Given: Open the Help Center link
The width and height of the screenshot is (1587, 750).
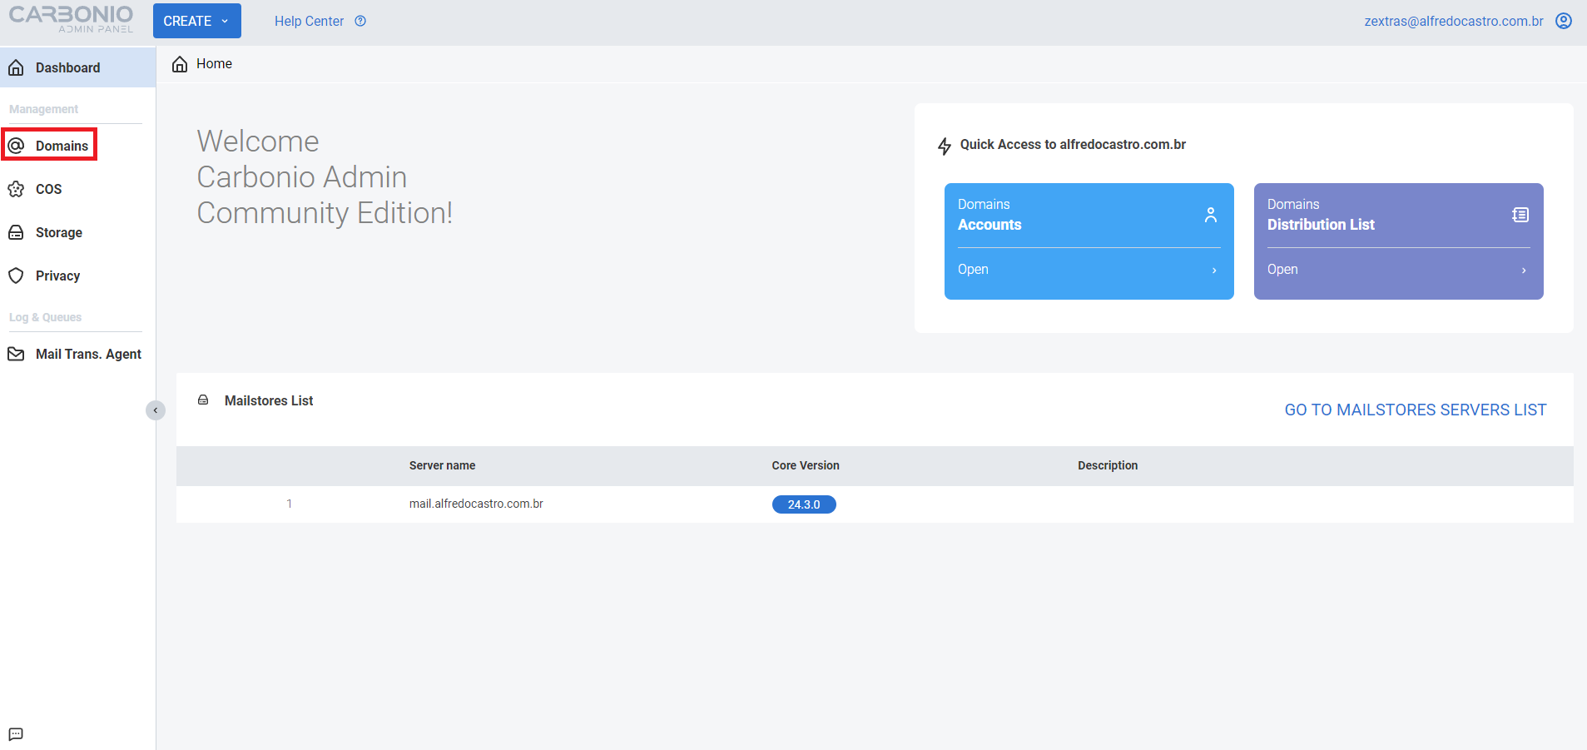Looking at the screenshot, I should [x=309, y=21].
